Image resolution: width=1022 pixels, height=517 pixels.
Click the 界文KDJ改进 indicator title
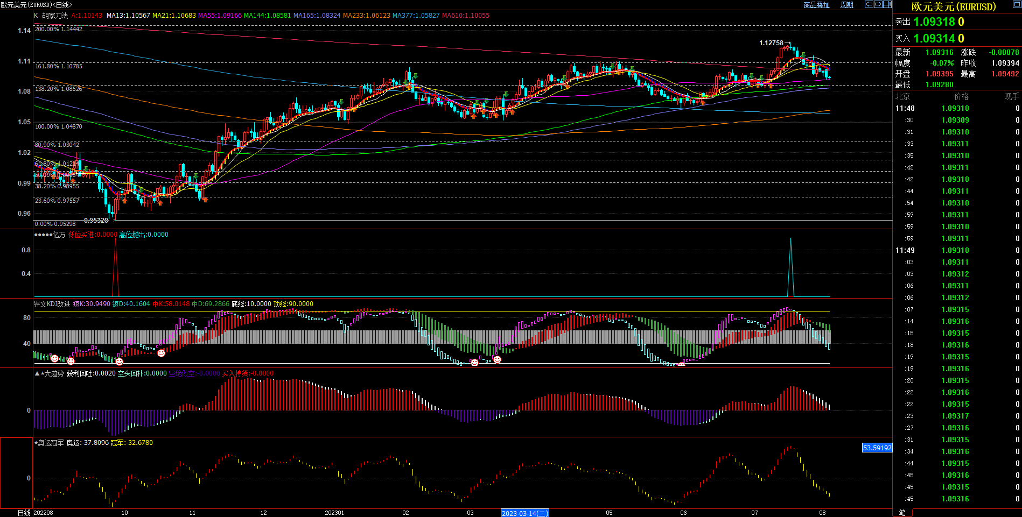pyautogui.click(x=52, y=304)
